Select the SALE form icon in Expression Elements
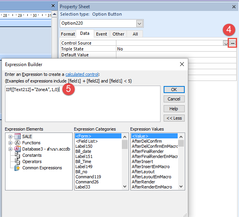The image size is (239, 217). pyautogui.click(x=17, y=136)
